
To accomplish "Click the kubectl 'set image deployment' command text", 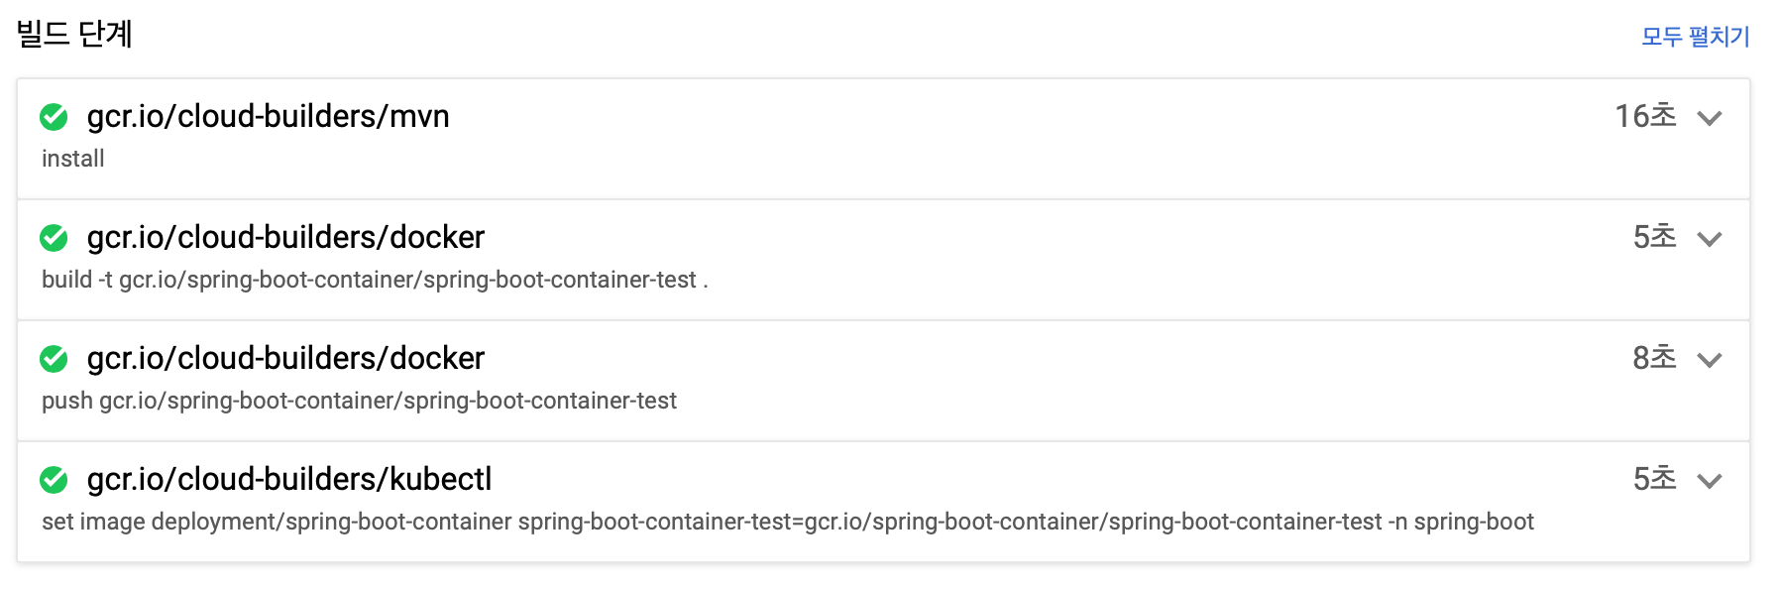I will click(x=787, y=522).
